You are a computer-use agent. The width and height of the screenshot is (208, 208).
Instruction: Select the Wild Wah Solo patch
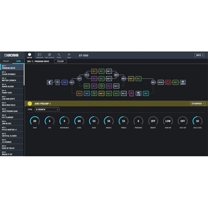(12, 104)
